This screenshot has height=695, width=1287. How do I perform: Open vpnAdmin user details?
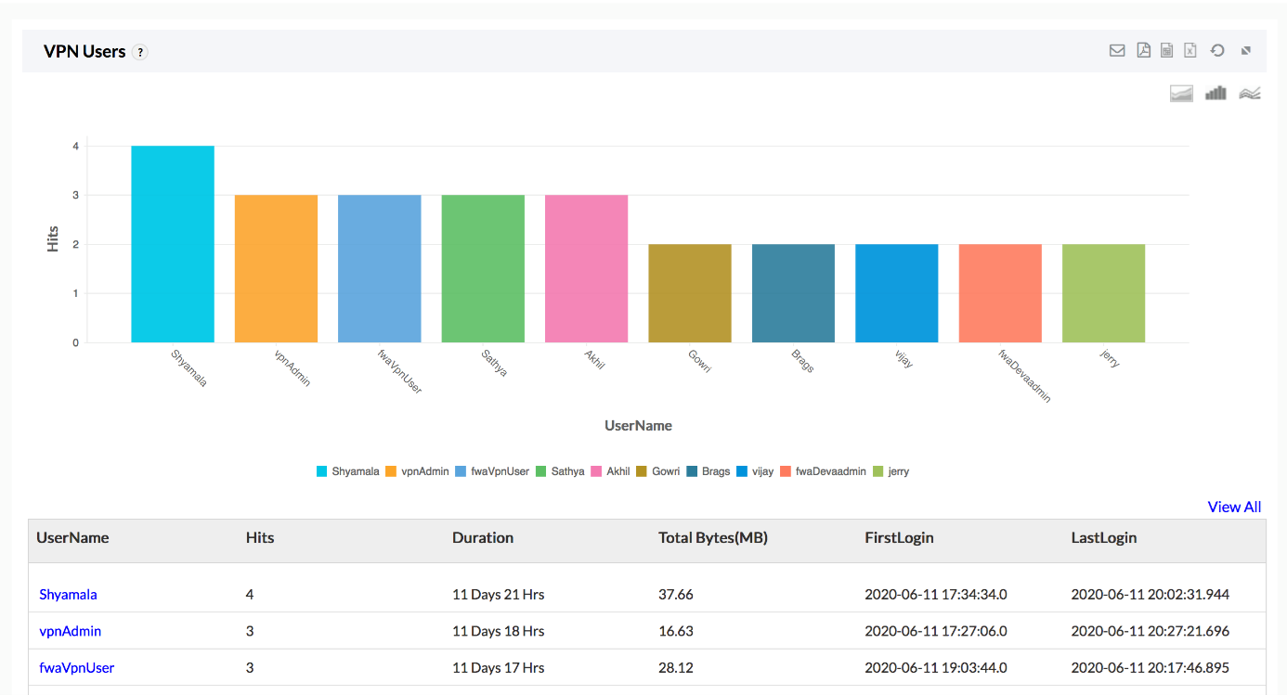(70, 630)
